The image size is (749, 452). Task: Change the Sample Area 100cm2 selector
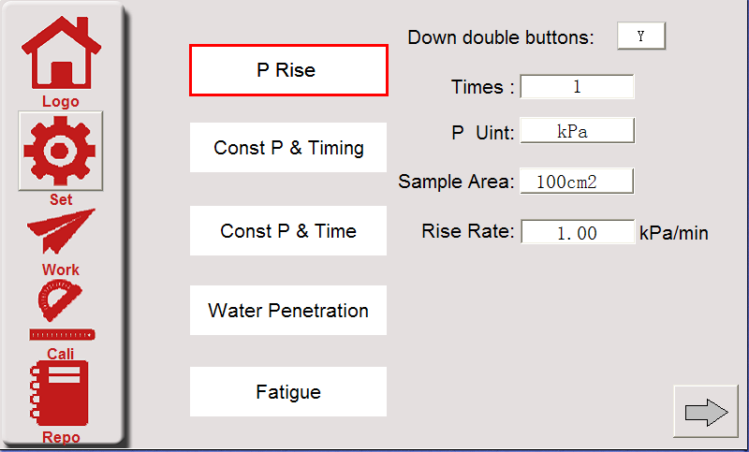point(577,182)
